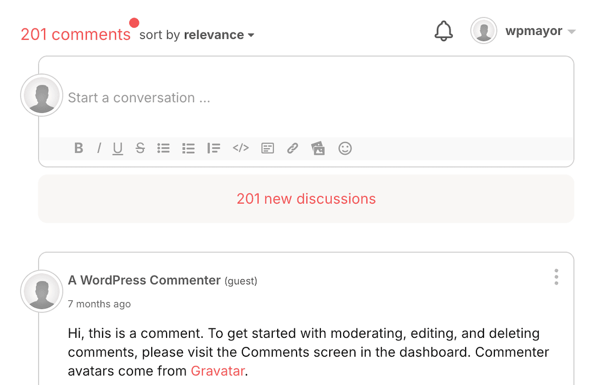Screen dimensions: 595x385
Task: Insert checklist-style list icon in editor
Action: 188,148
